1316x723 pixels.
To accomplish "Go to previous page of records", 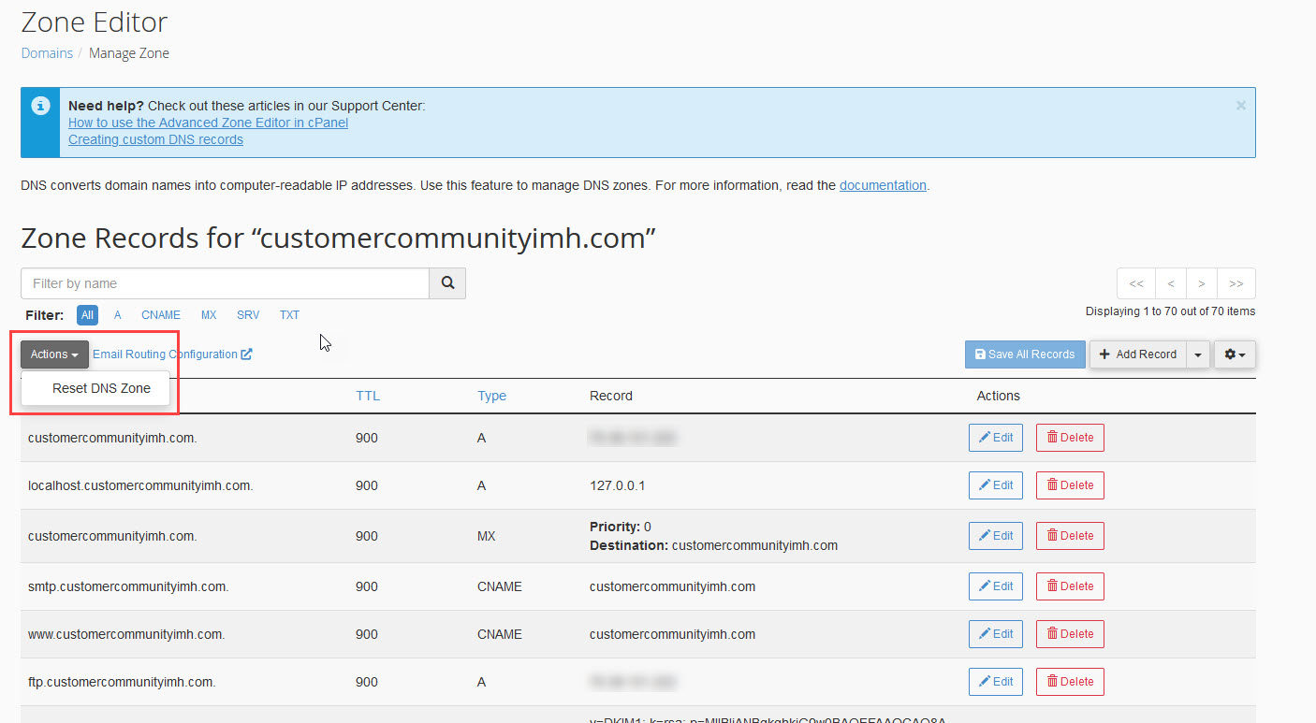I will [1170, 283].
